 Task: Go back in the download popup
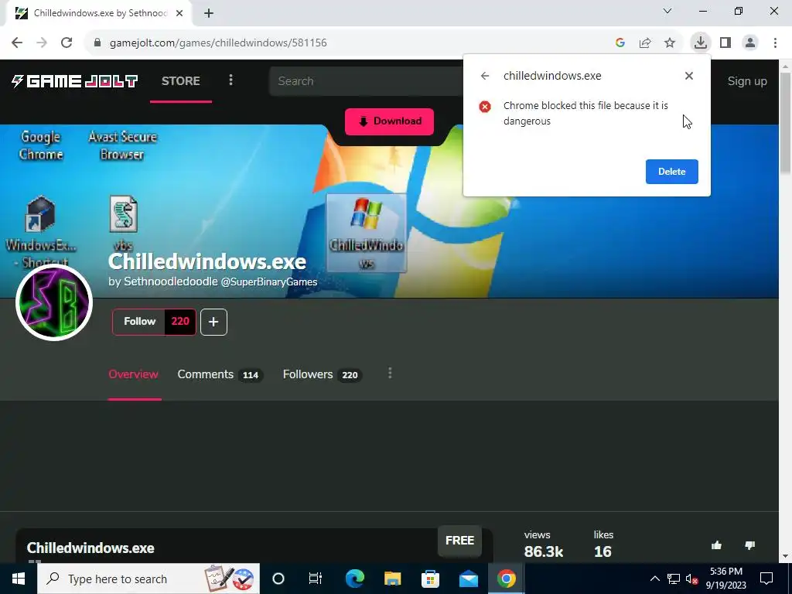[485, 76]
